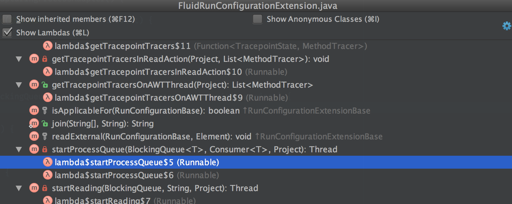Click FluidRunConfigurationExtension.java title
Image resolution: width=512 pixels, height=204 pixels.
click(x=258, y=6)
